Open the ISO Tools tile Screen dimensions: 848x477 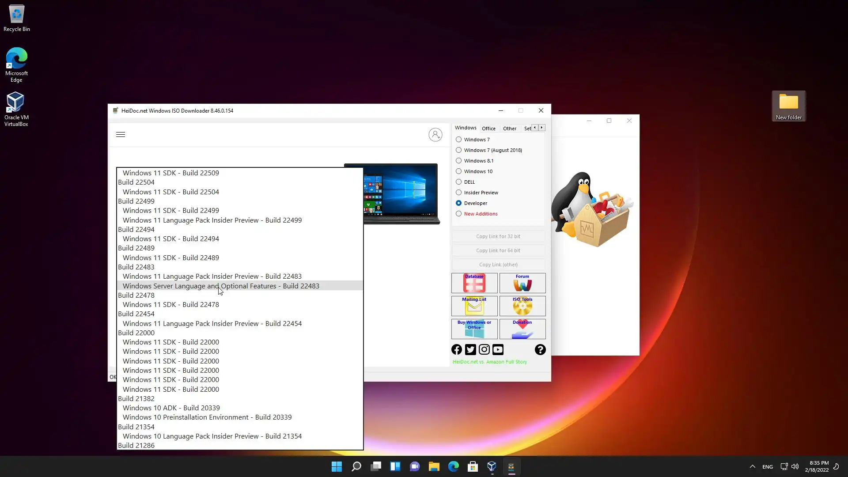522,306
